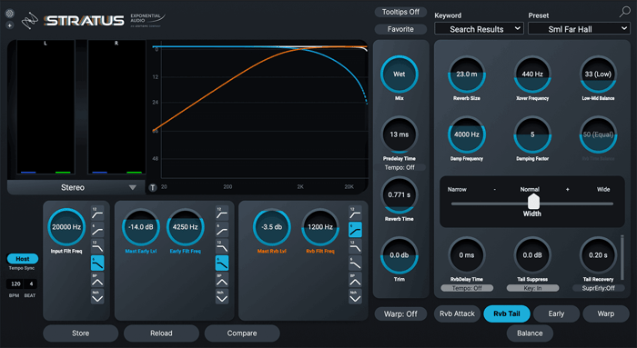Click the Stratus logo icon
This screenshot has height=348, width=637.
30,21
